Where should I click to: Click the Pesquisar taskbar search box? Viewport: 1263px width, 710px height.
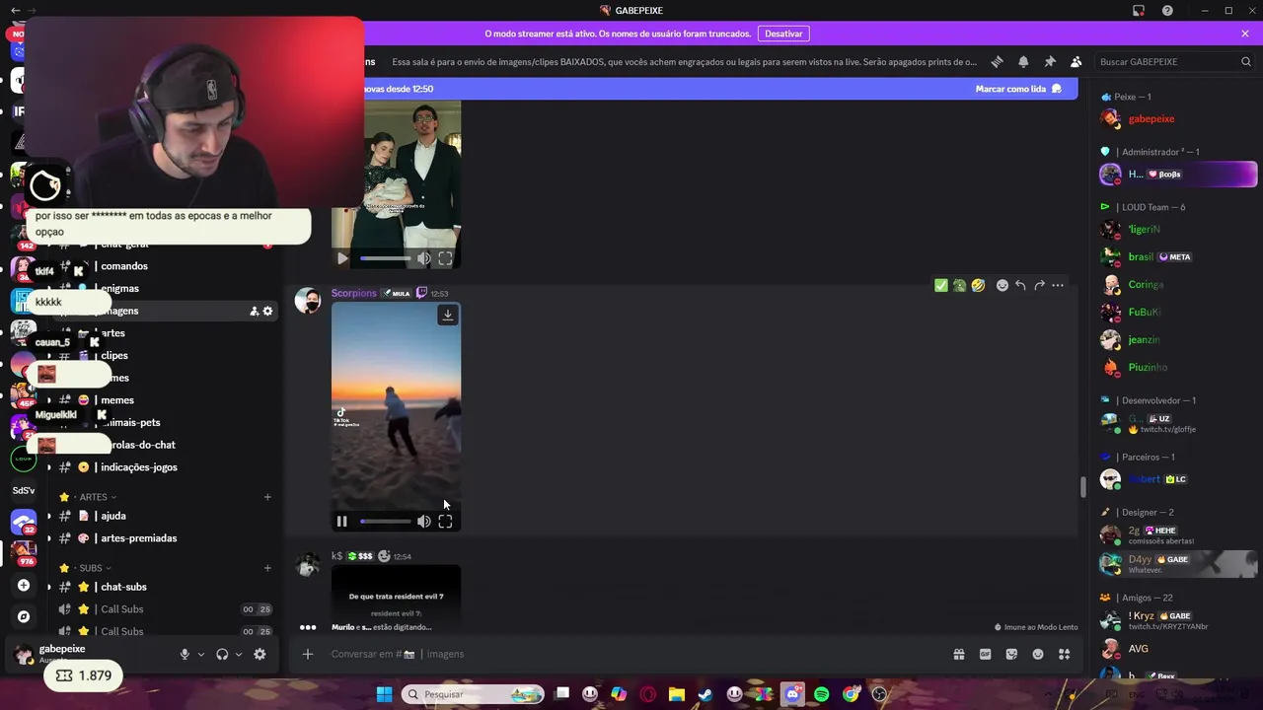click(473, 694)
